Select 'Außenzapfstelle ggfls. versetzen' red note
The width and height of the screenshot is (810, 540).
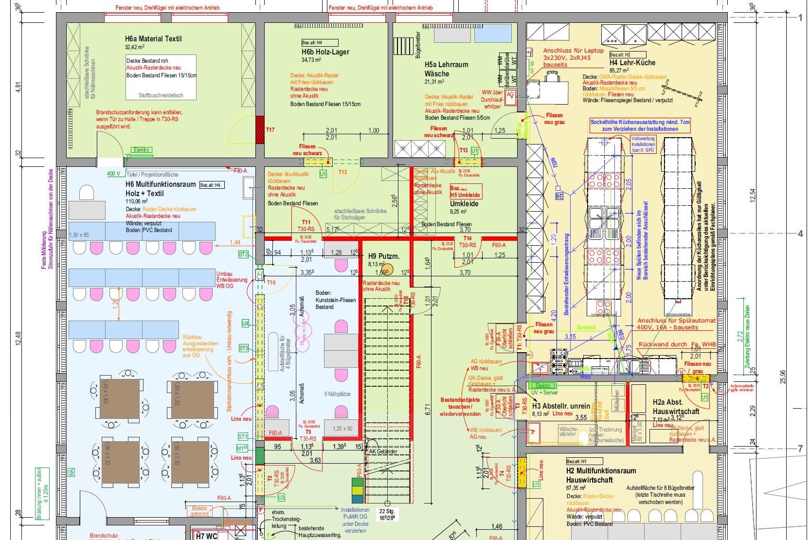741,388
